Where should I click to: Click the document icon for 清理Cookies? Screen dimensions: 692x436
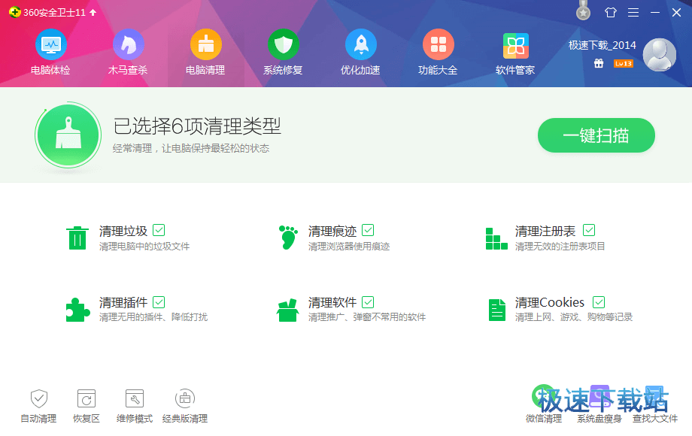point(497,310)
